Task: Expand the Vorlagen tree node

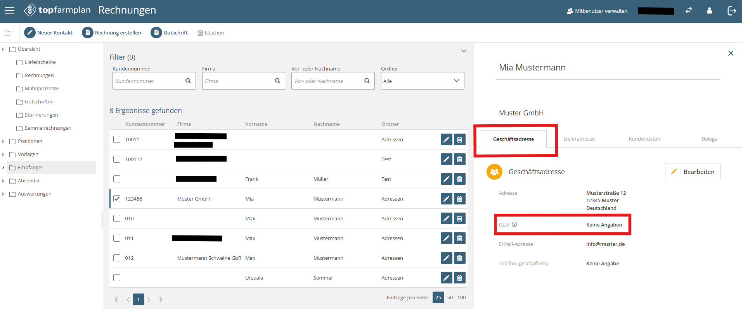Action: [x=3, y=154]
